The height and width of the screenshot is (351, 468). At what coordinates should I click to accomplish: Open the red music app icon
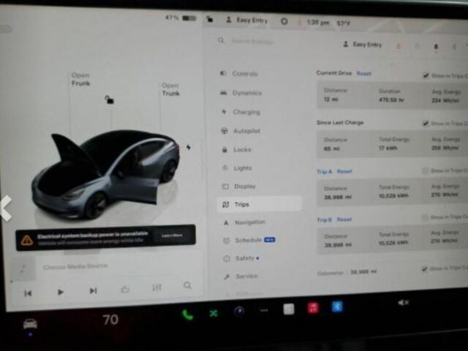click(313, 308)
